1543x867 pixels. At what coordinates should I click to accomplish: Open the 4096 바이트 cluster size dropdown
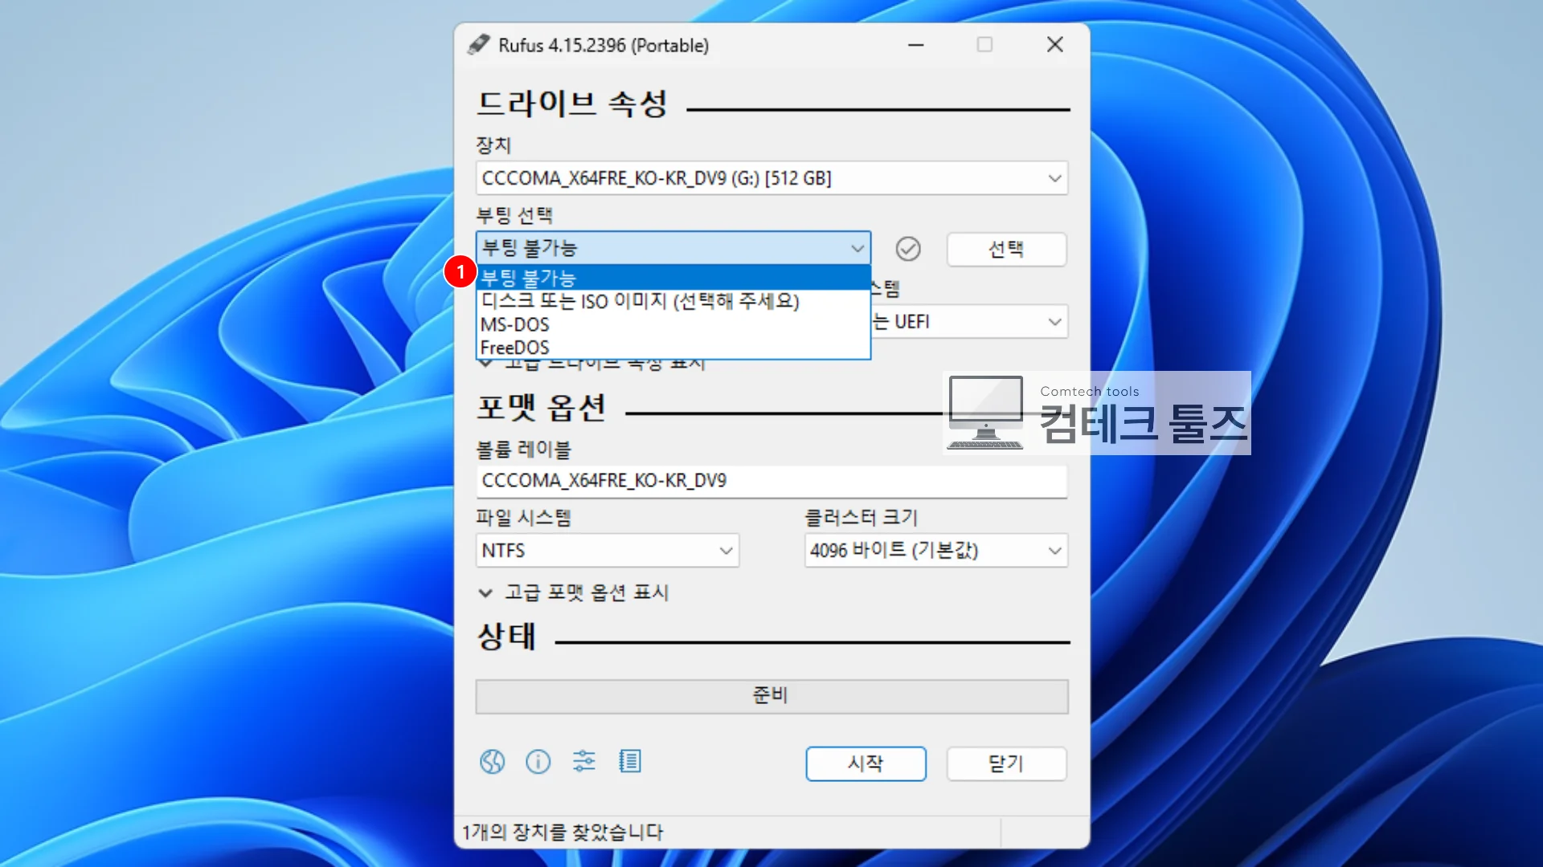[936, 551]
